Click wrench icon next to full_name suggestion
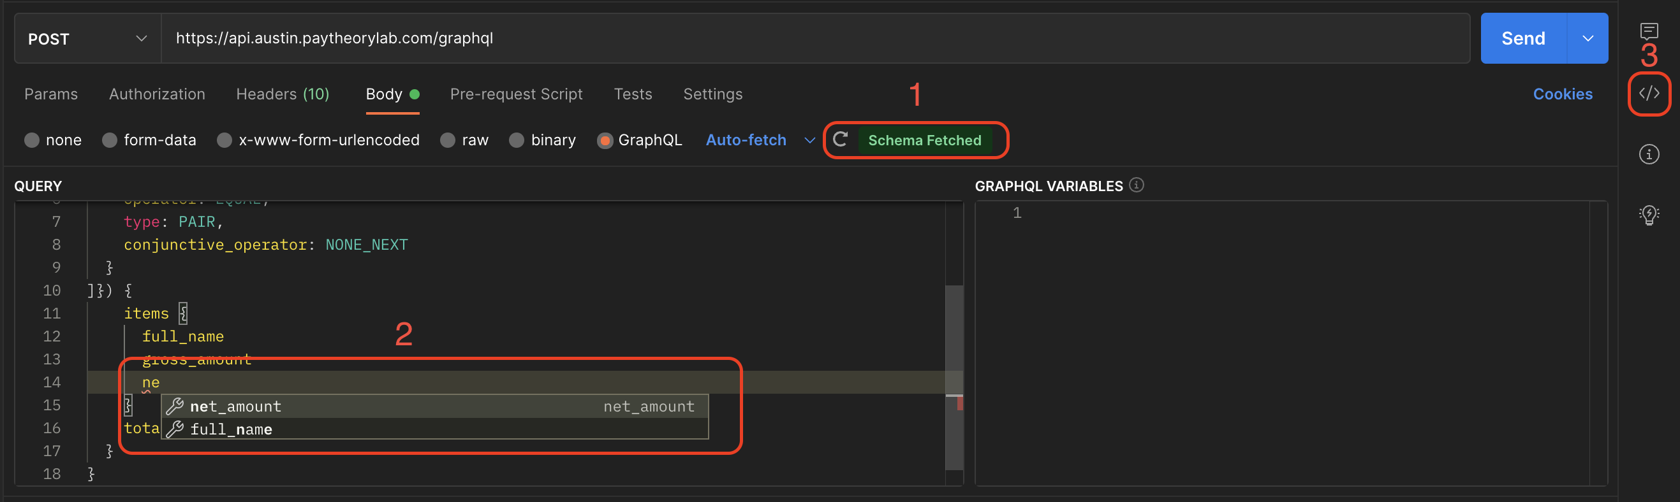Viewport: 1680px width, 502px height. click(x=175, y=429)
